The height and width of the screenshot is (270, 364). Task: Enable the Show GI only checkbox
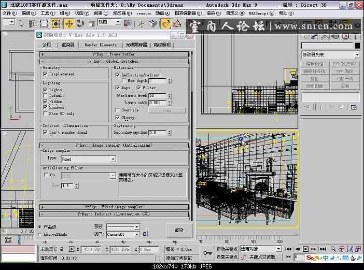click(x=45, y=113)
